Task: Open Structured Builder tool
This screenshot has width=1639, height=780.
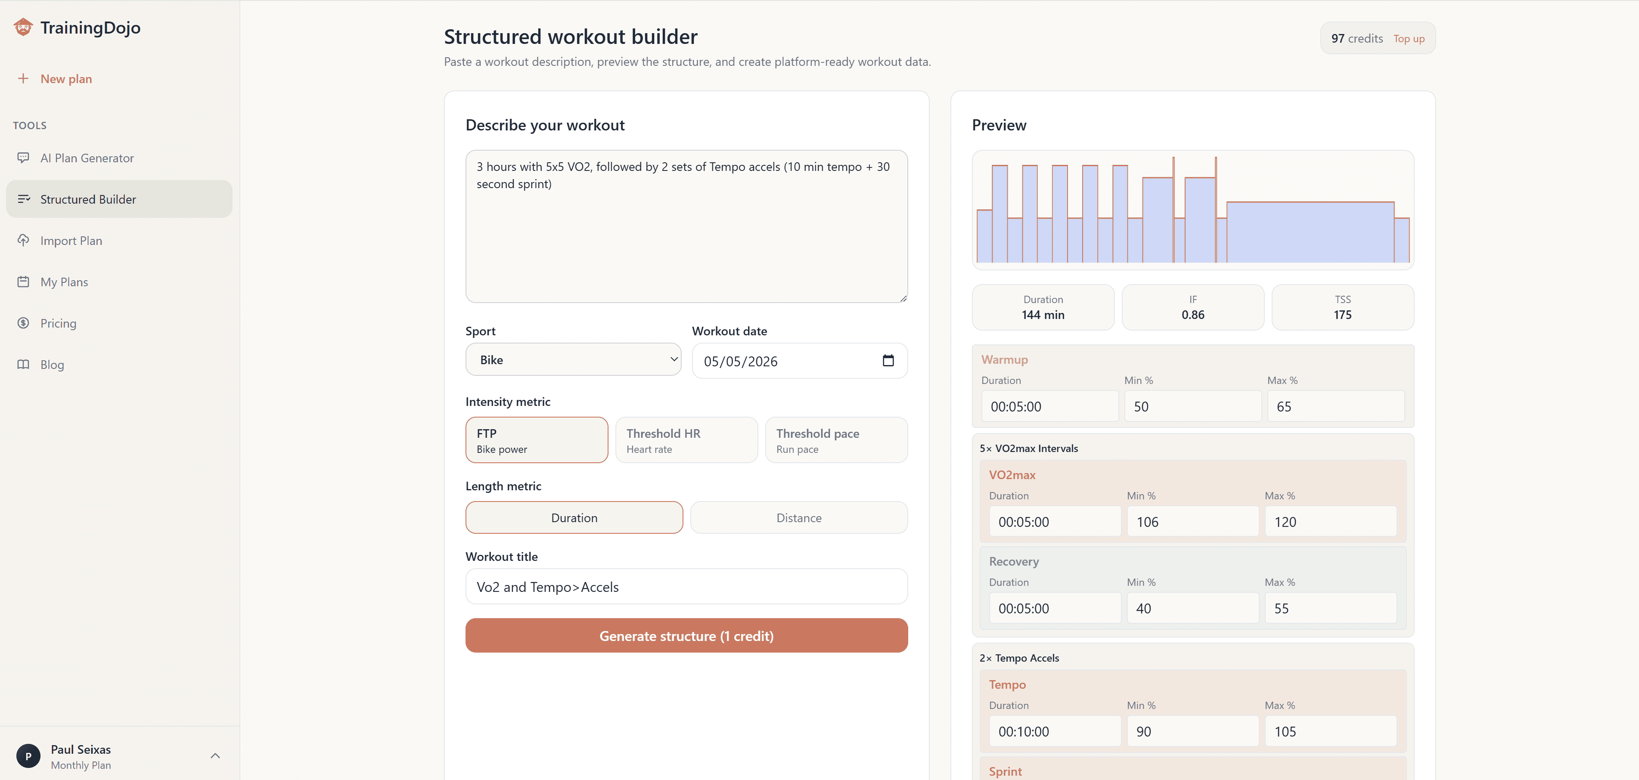Action: [119, 199]
